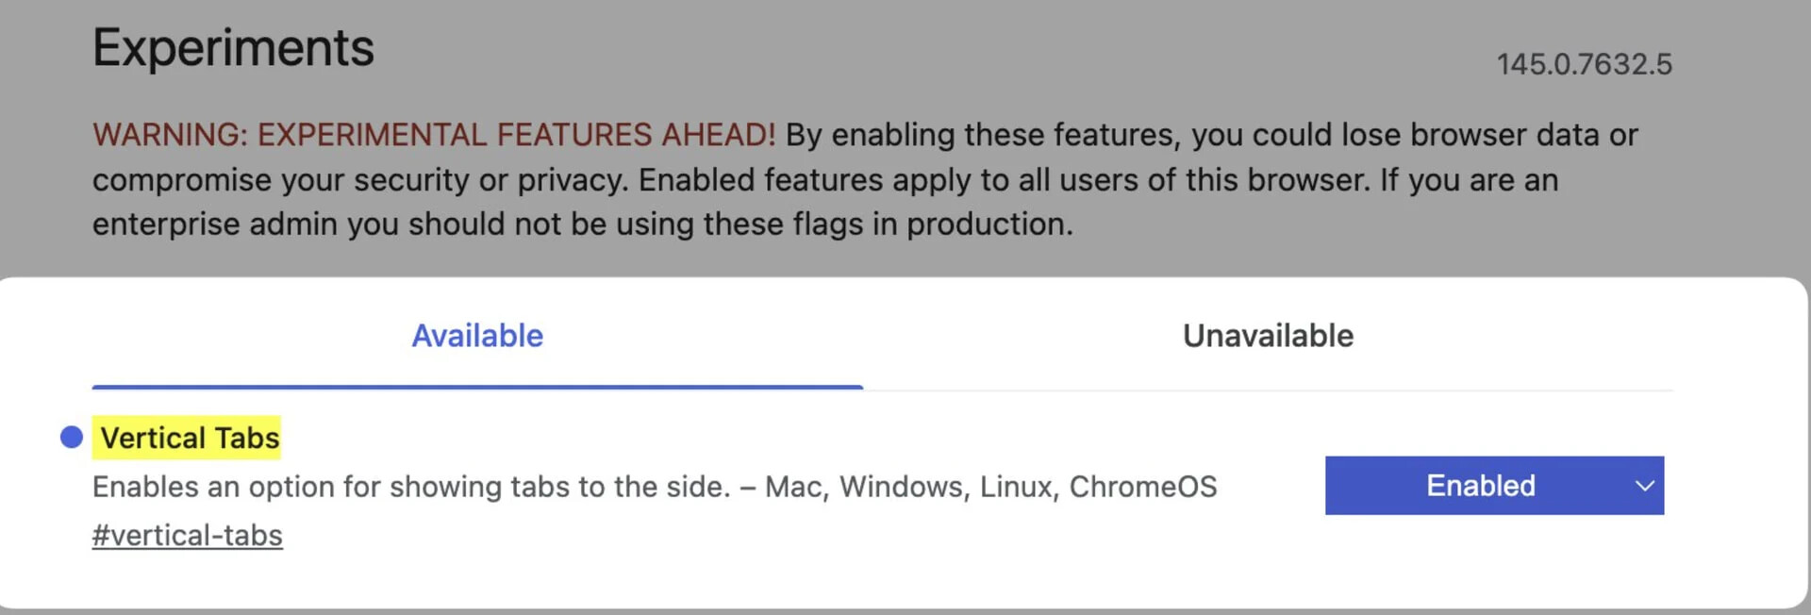Follow the #vertical-tabs anchor link
The image size is (1811, 615).
pyautogui.click(x=187, y=536)
